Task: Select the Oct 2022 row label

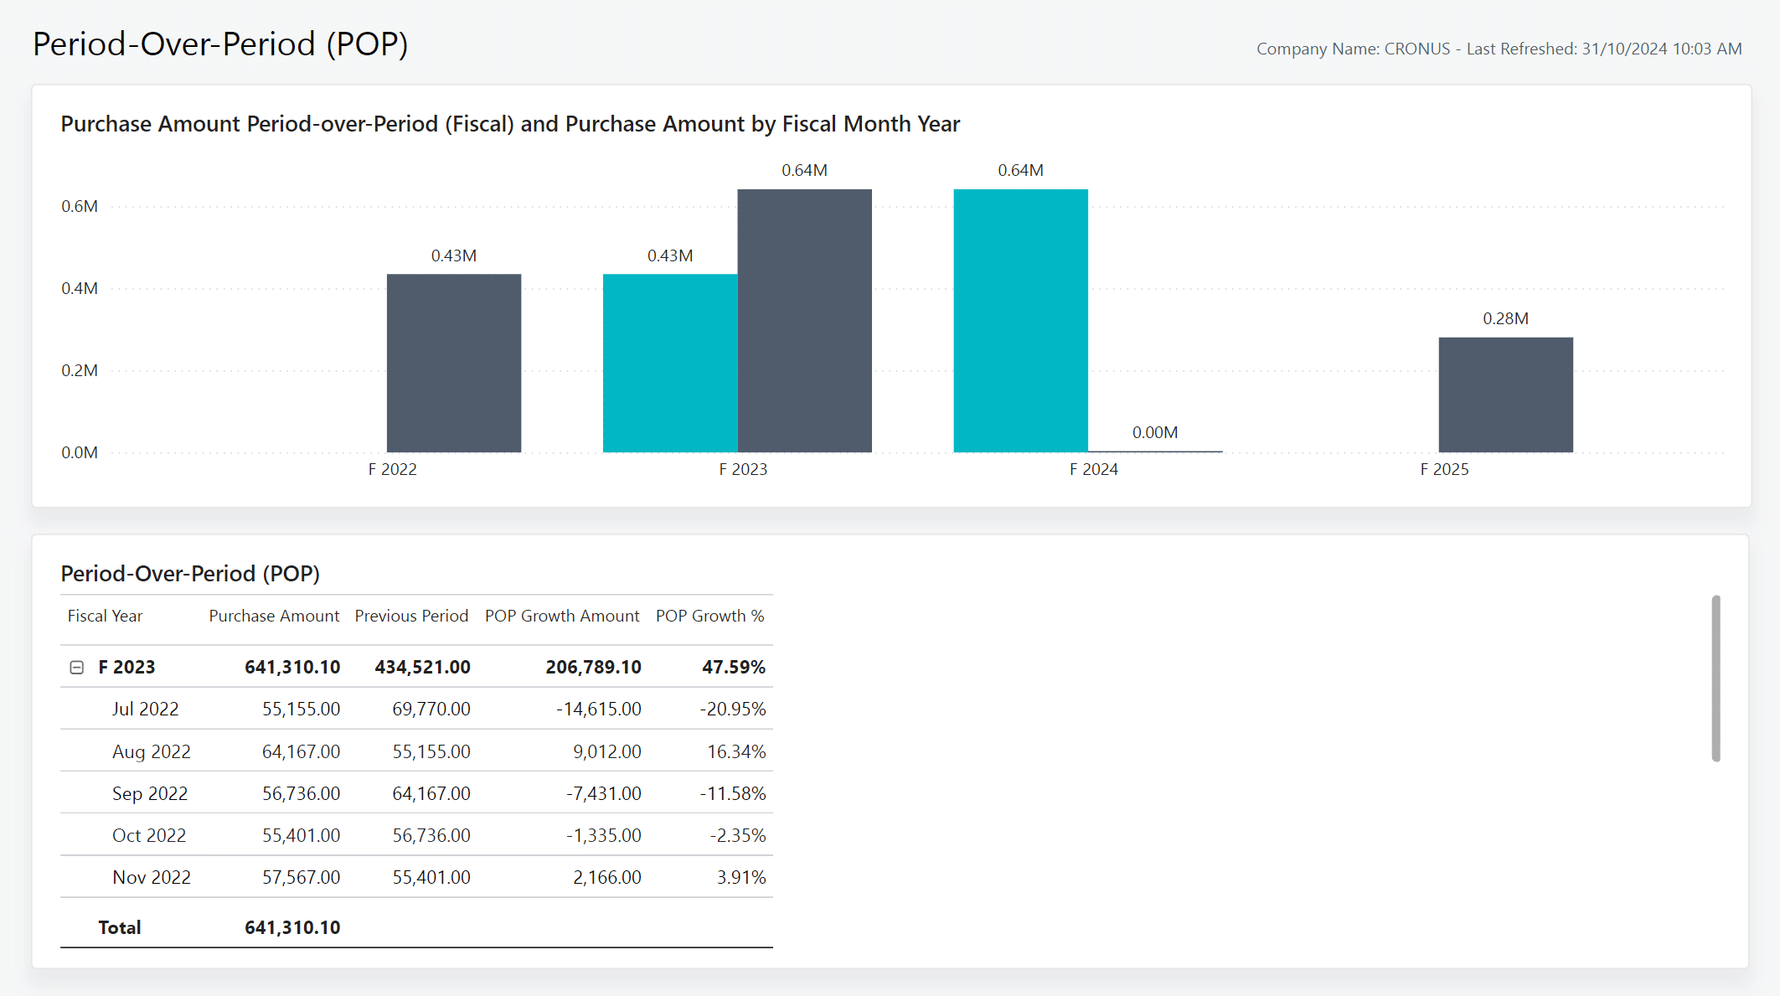Action: tap(149, 835)
